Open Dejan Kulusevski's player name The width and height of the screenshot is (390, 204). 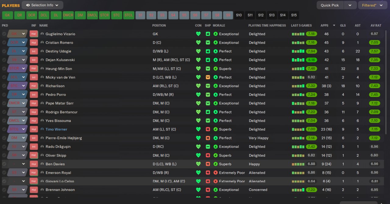[x=60, y=60]
